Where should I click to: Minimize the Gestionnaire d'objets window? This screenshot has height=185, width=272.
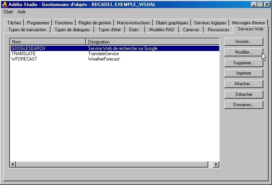[x=254, y=5]
